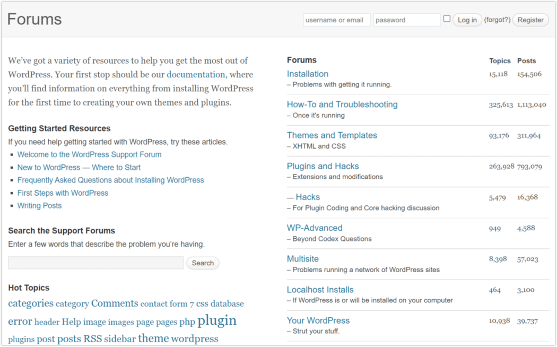Open the Themes and Templates forum
The height and width of the screenshot is (347, 557).
click(x=332, y=135)
